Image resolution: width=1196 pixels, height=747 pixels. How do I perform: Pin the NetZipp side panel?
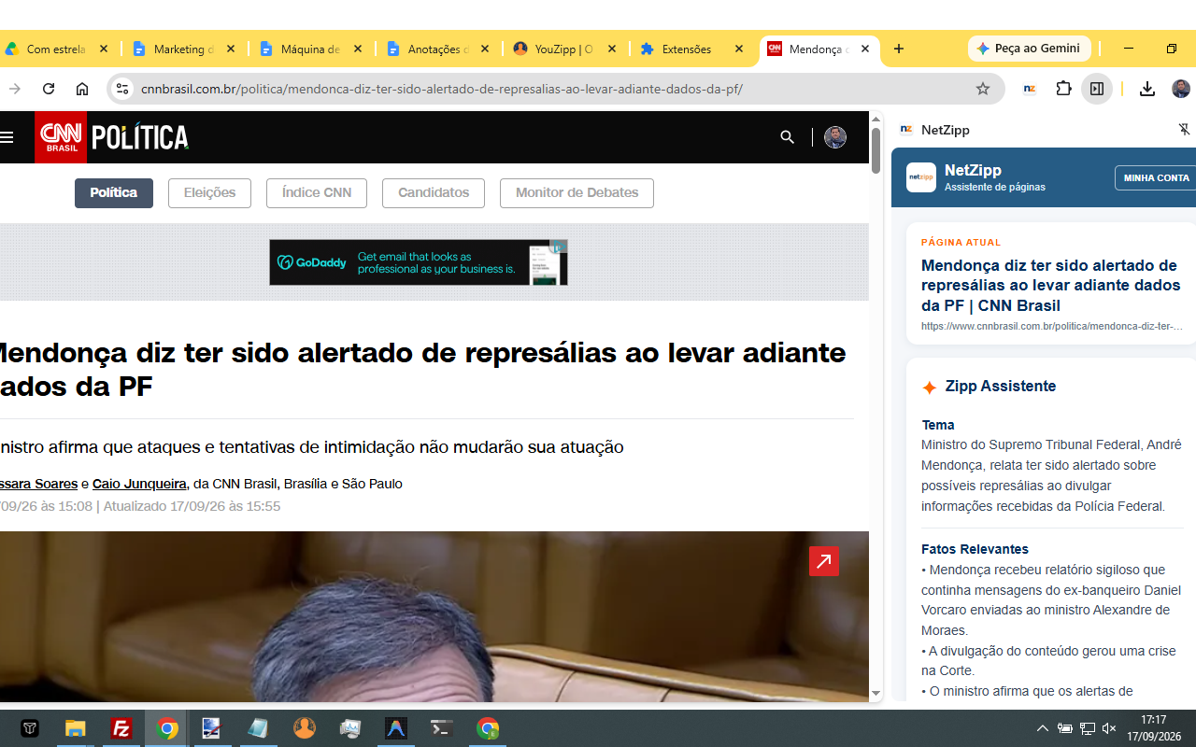pos(1185,130)
